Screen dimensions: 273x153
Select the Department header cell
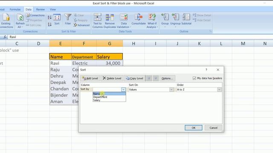click(x=84, y=57)
